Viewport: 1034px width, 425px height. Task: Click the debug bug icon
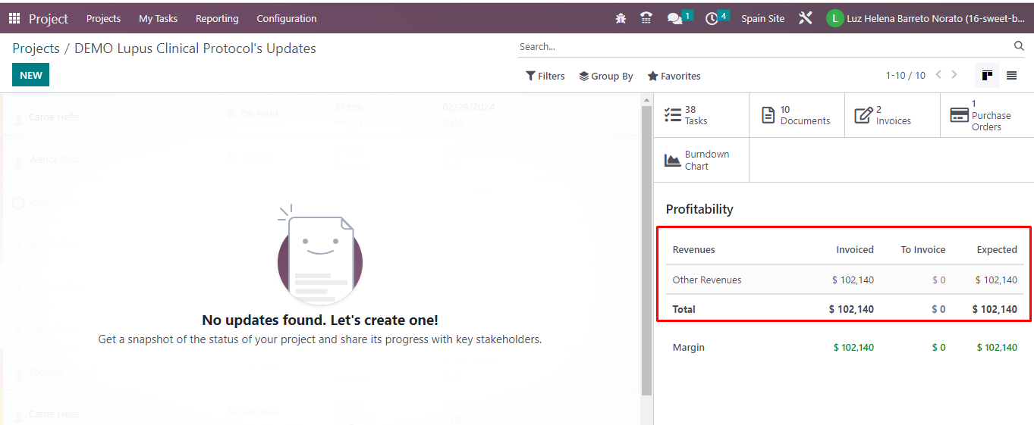click(621, 18)
